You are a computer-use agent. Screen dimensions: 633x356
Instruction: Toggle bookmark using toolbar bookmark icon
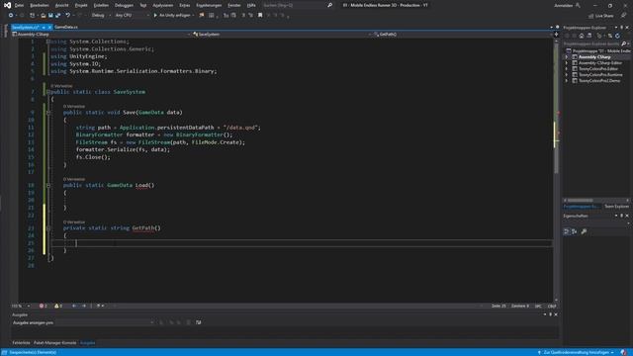(260, 16)
